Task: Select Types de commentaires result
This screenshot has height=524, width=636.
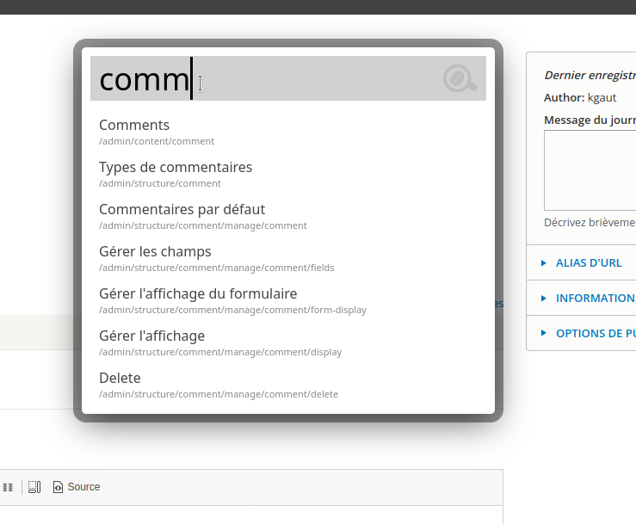Action: (176, 168)
